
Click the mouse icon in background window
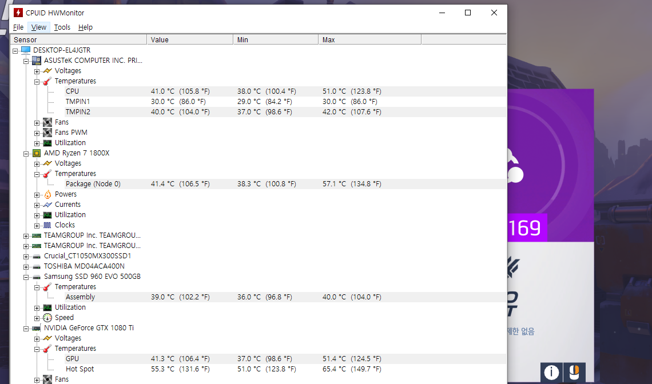574,372
